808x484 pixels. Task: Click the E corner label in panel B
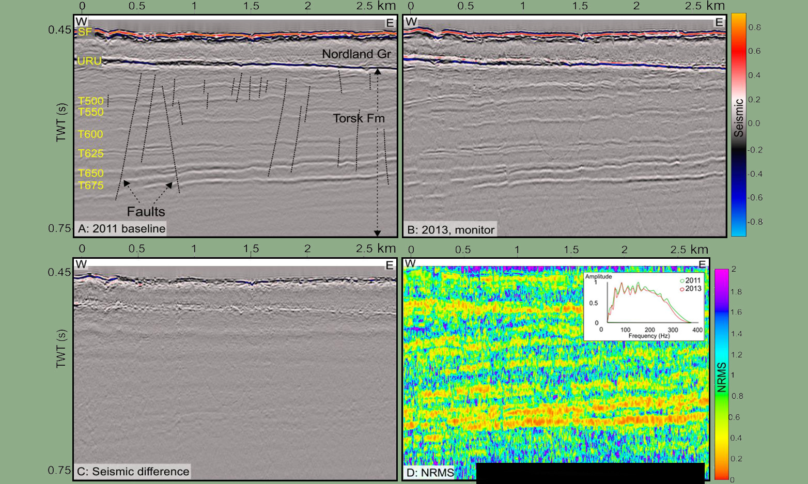point(719,22)
